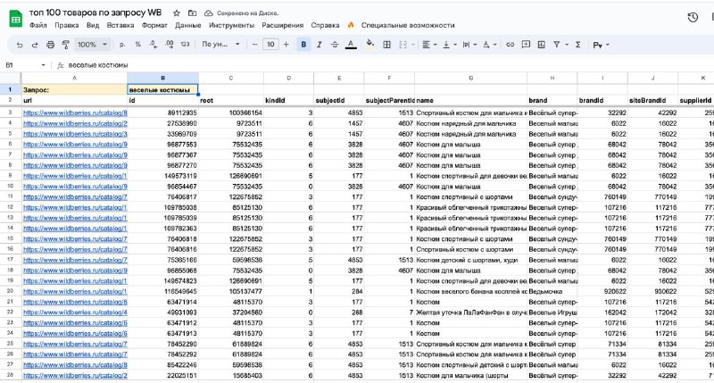Decrease font size with minus
This screenshot has width=714, height=383.
pos(254,45)
